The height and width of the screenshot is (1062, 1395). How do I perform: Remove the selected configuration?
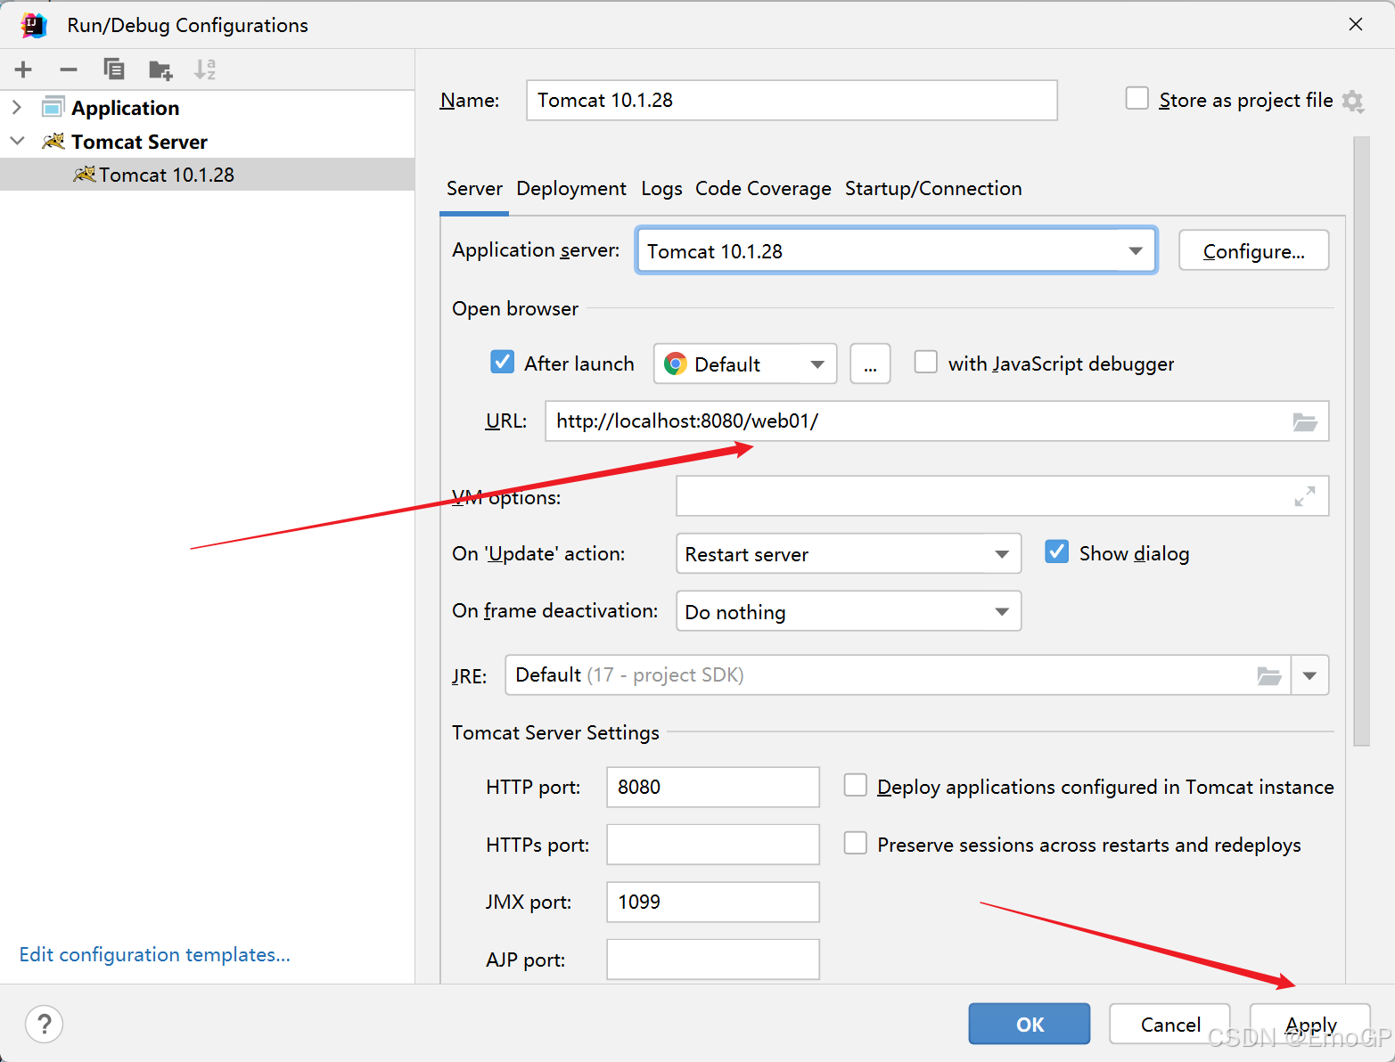(x=69, y=69)
